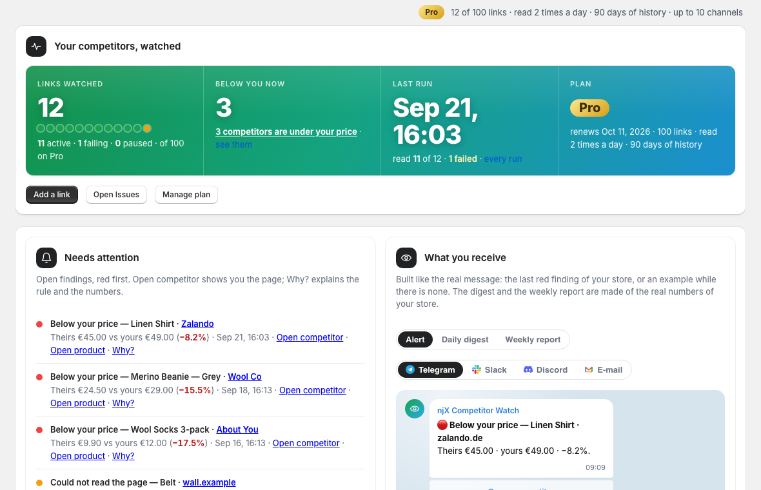Screen dimensions: 761x490
Task: Click the orange status dot for Belt
Action: pos(39,483)
